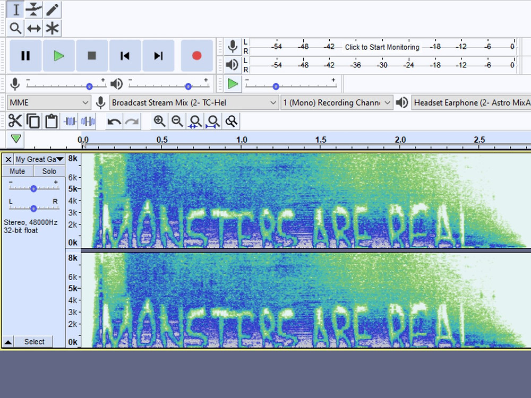Click the track Select button
The image size is (531, 398).
pyautogui.click(x=34, y=342)
